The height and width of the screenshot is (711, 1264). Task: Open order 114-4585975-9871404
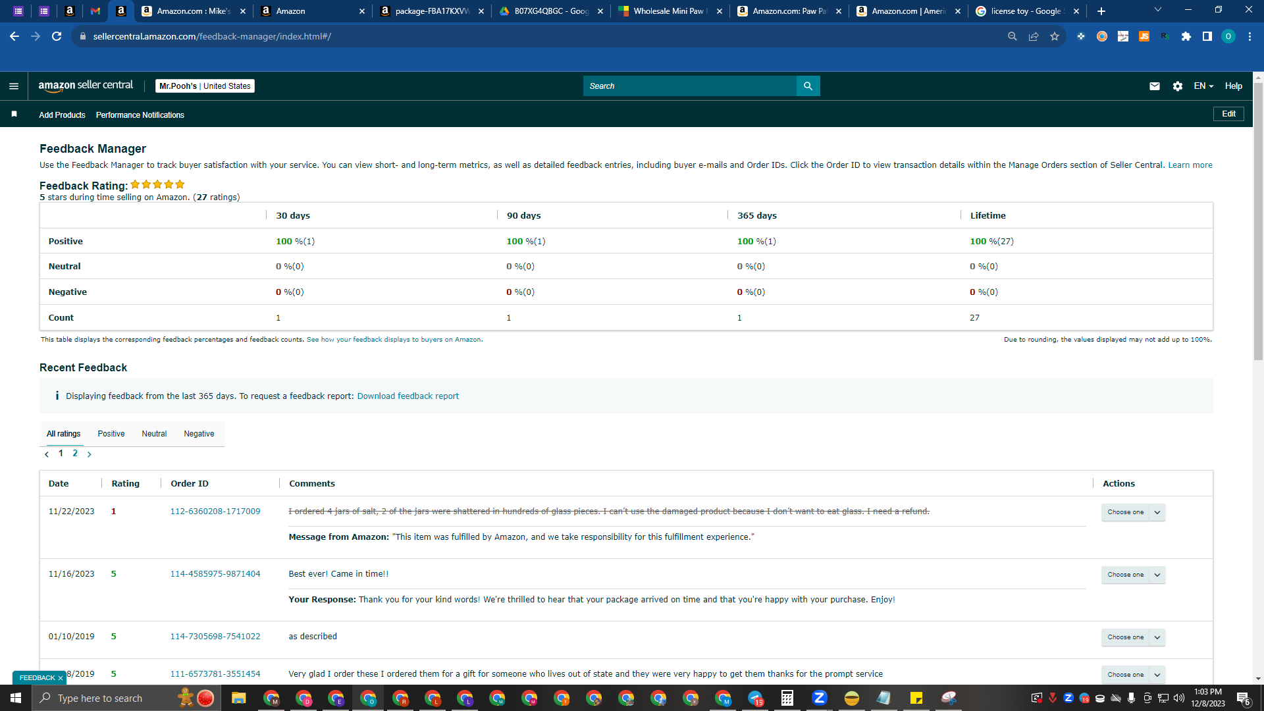(x=215, y=574)
